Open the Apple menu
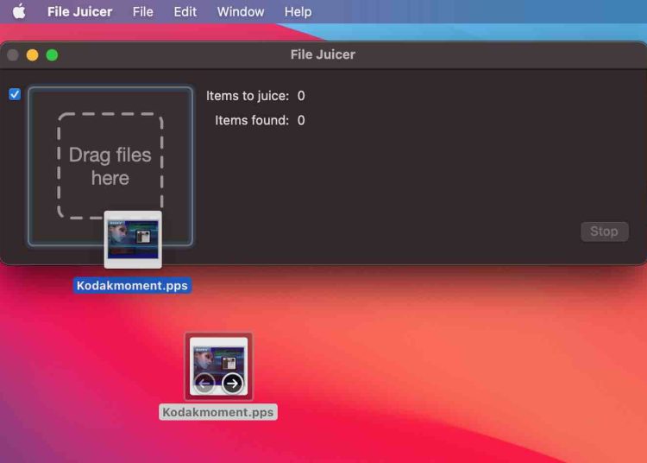The image size is (647, 463). coord(18,12)
